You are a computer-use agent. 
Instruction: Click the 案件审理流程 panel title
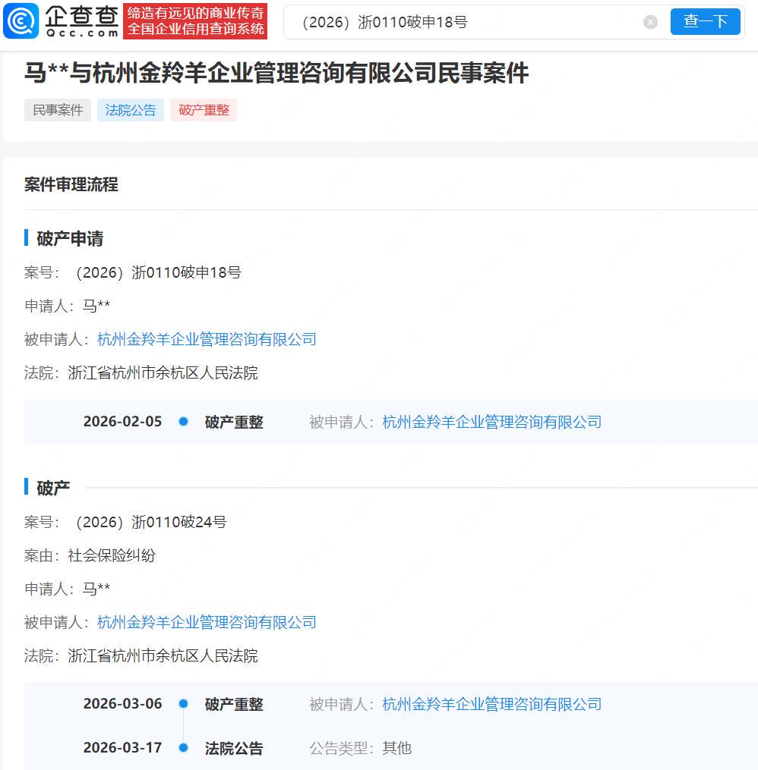[71, 184]
